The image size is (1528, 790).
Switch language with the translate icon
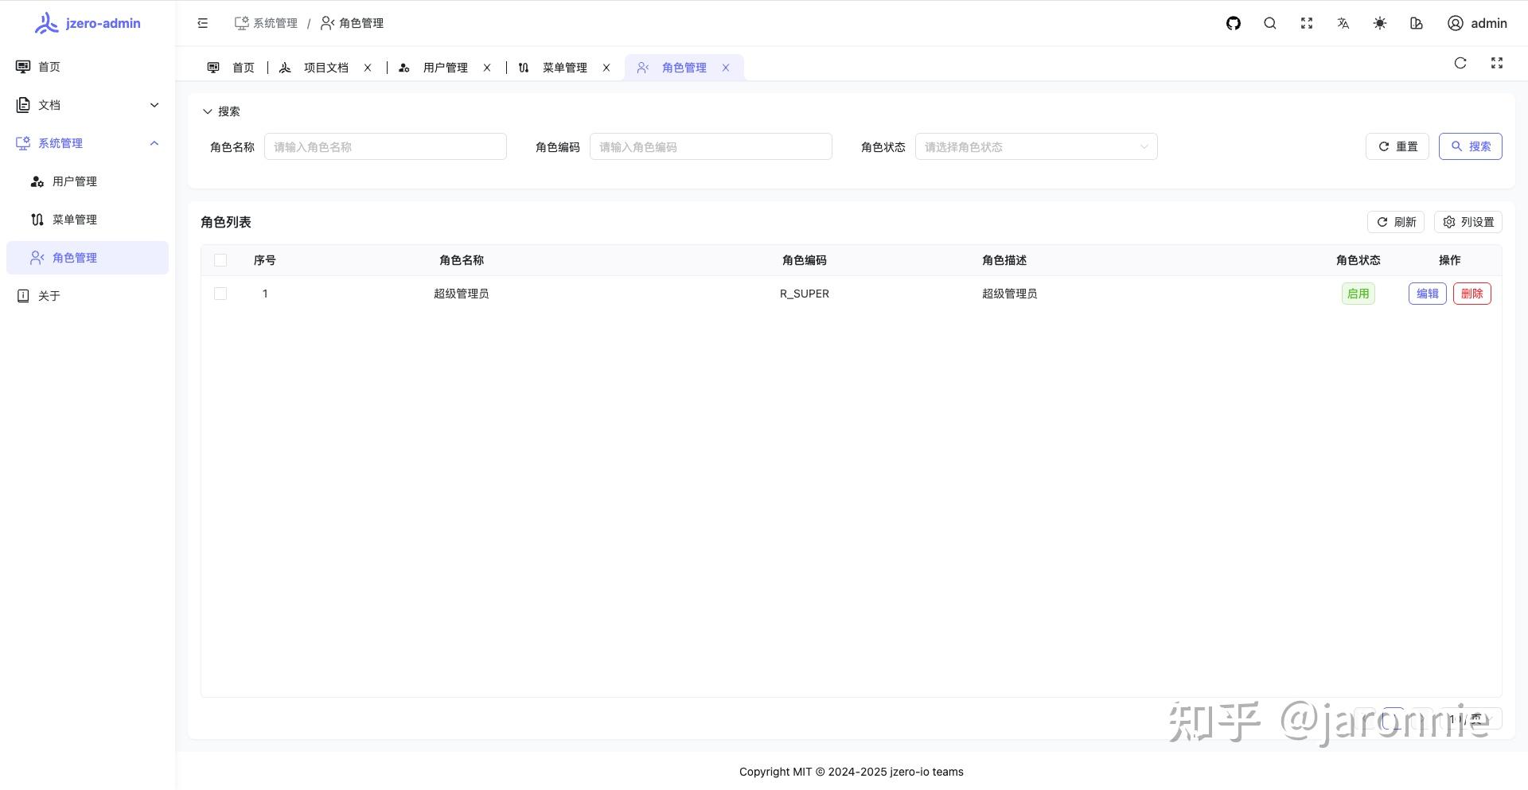pyautogui.click(x=1343, y=23)
